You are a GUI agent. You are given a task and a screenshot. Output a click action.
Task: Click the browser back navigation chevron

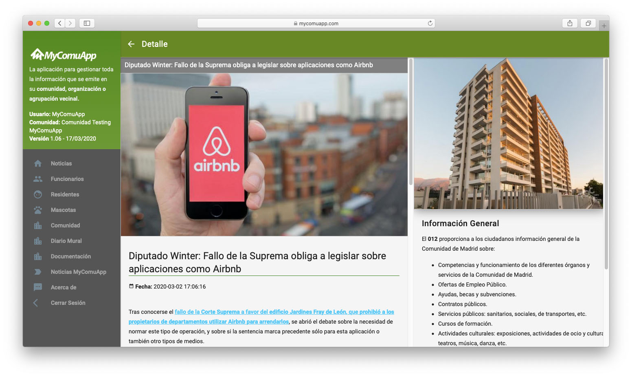[59, 23]
